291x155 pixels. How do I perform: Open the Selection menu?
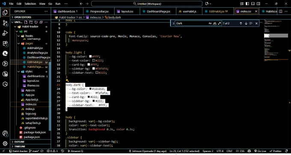[x=30, y=4]
